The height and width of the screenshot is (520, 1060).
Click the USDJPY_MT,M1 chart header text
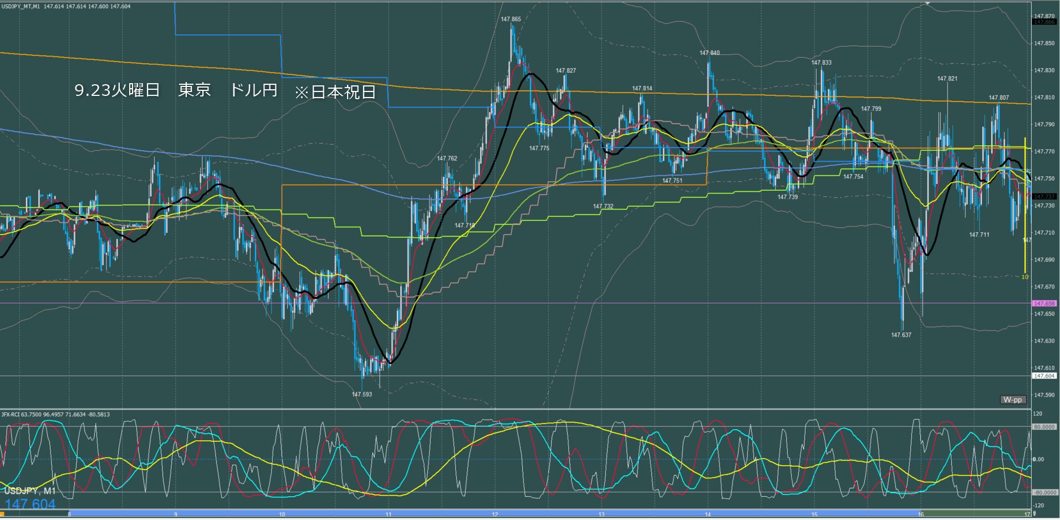[21, 6]
